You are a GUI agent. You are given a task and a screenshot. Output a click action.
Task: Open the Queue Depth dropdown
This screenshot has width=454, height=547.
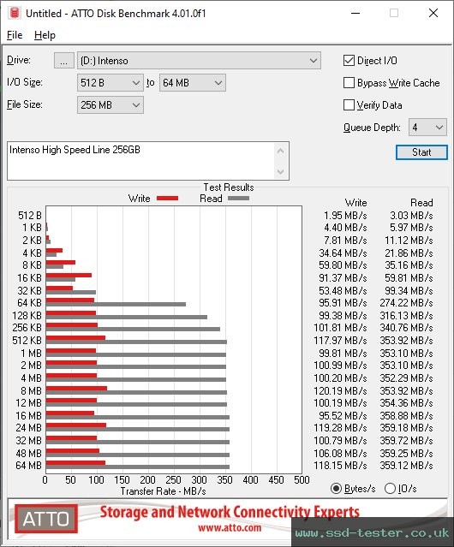click(427, 128)
